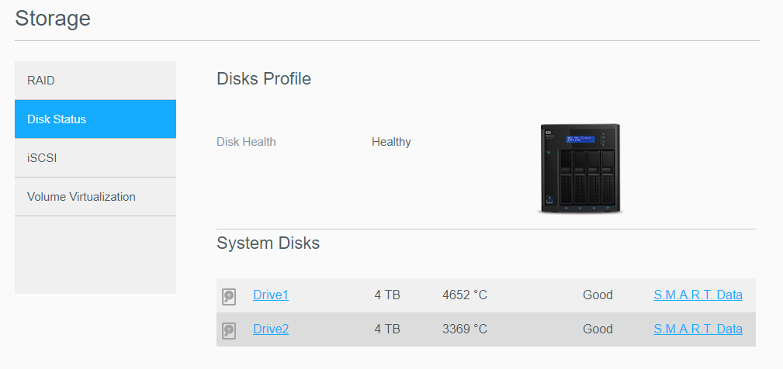Open the Drive1 link

click(x=271, y=295)
